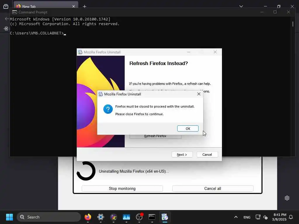Close the Firefox Uninstall wizard window
The height and width of the screenshot is (224, 299).
(215, 52)
